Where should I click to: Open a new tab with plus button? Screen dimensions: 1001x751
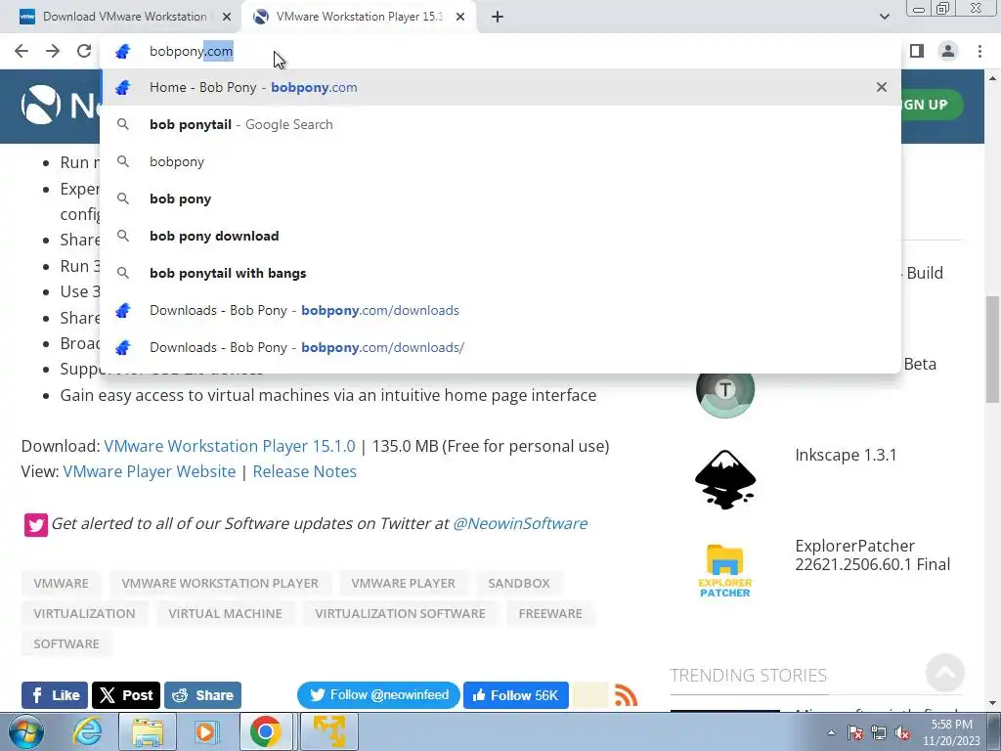(498, 17)
